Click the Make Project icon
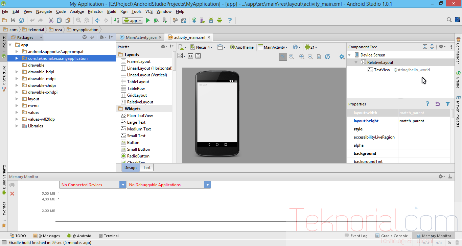Viewport: 462px width, 246px height. tap(116, 21)
